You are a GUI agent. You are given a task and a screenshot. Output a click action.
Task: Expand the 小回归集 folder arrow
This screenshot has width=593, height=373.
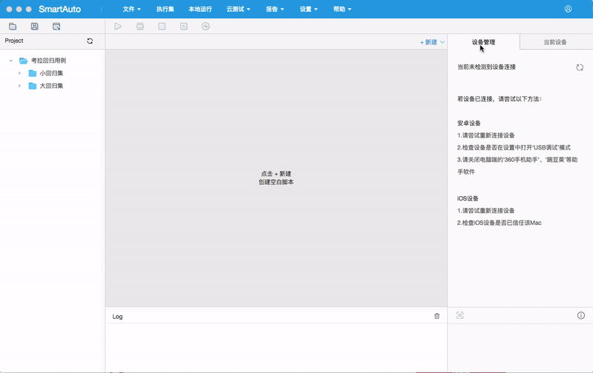coord(20,73)
